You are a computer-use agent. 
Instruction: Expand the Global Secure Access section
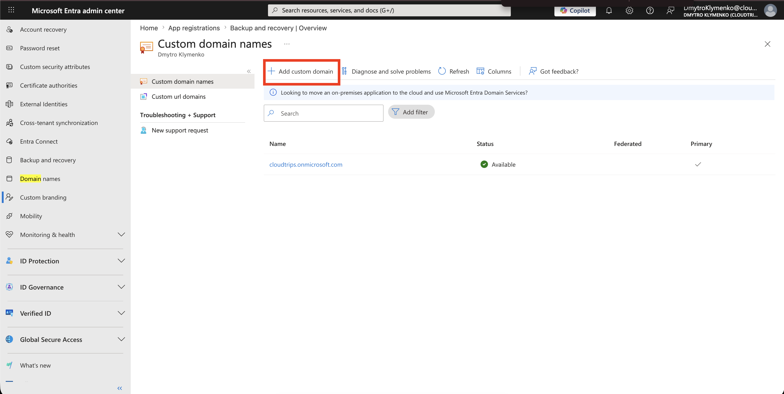pyautogui.click(x=121, y=339)
